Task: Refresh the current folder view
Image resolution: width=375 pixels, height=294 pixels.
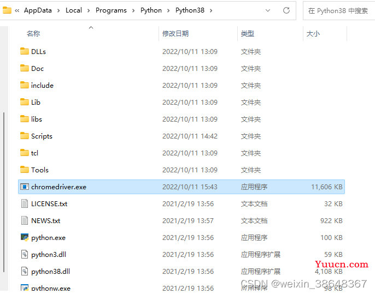Action: coord(286,10)
